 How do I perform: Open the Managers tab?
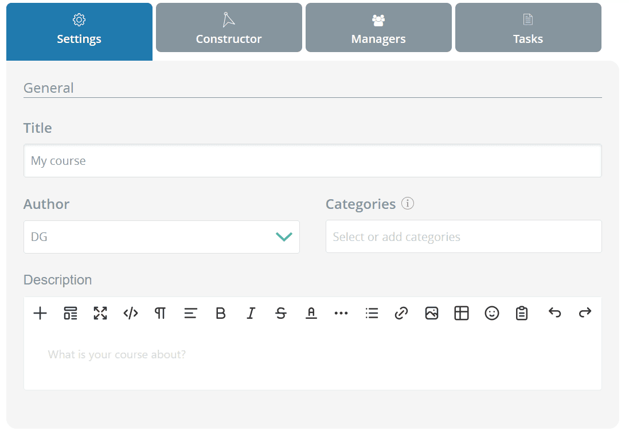click(378, 27)
